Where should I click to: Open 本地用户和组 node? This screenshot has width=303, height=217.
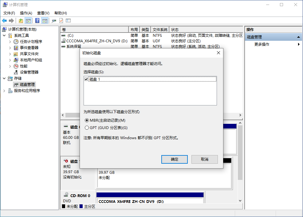[31, 60]
